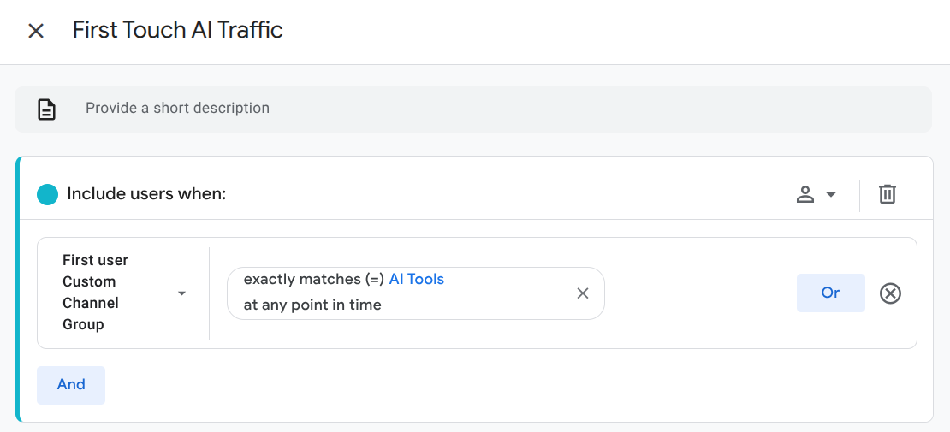Open the dimension dropdown arrow
Screen dimensions: 950x432
181,293
